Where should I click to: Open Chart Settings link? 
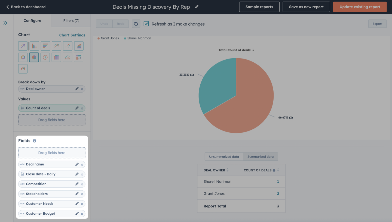coord(72,35)
